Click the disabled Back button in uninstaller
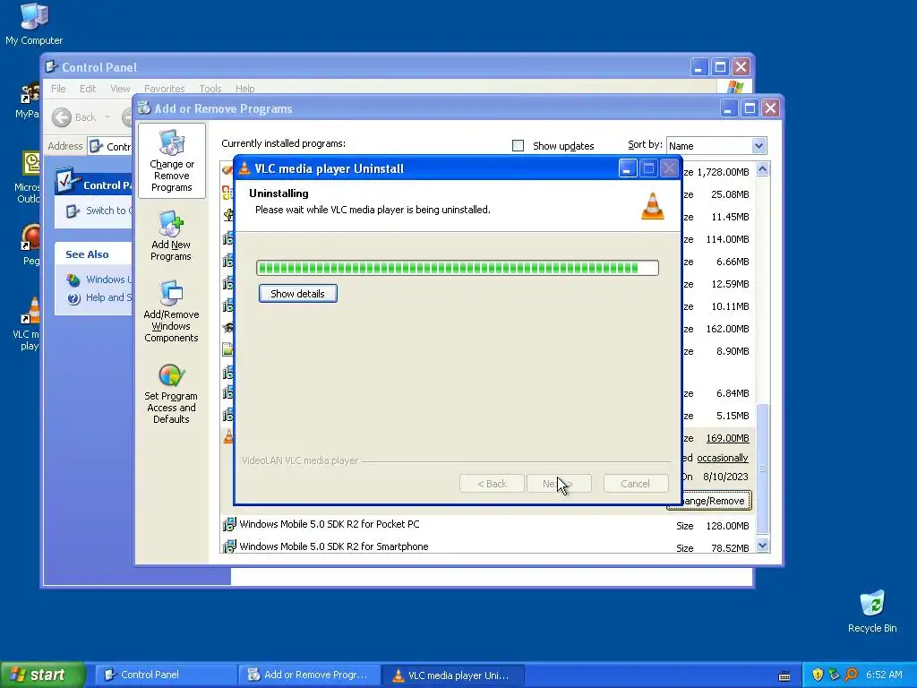This screenshot has height=688, width=917. pyautogui.click(x=492, y=484)
